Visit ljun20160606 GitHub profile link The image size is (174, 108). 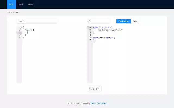click(100, 103)
